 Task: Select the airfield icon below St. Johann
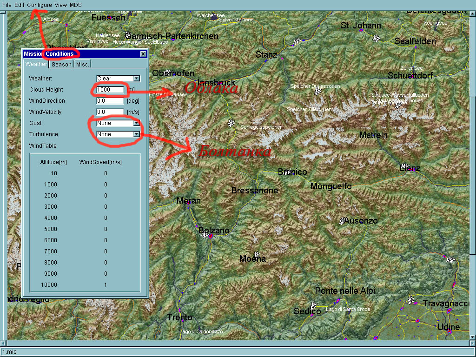pyautogui.click(x=377, y=39)
